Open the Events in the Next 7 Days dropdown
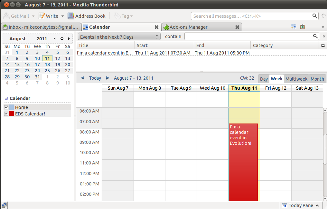 [119, 36]
